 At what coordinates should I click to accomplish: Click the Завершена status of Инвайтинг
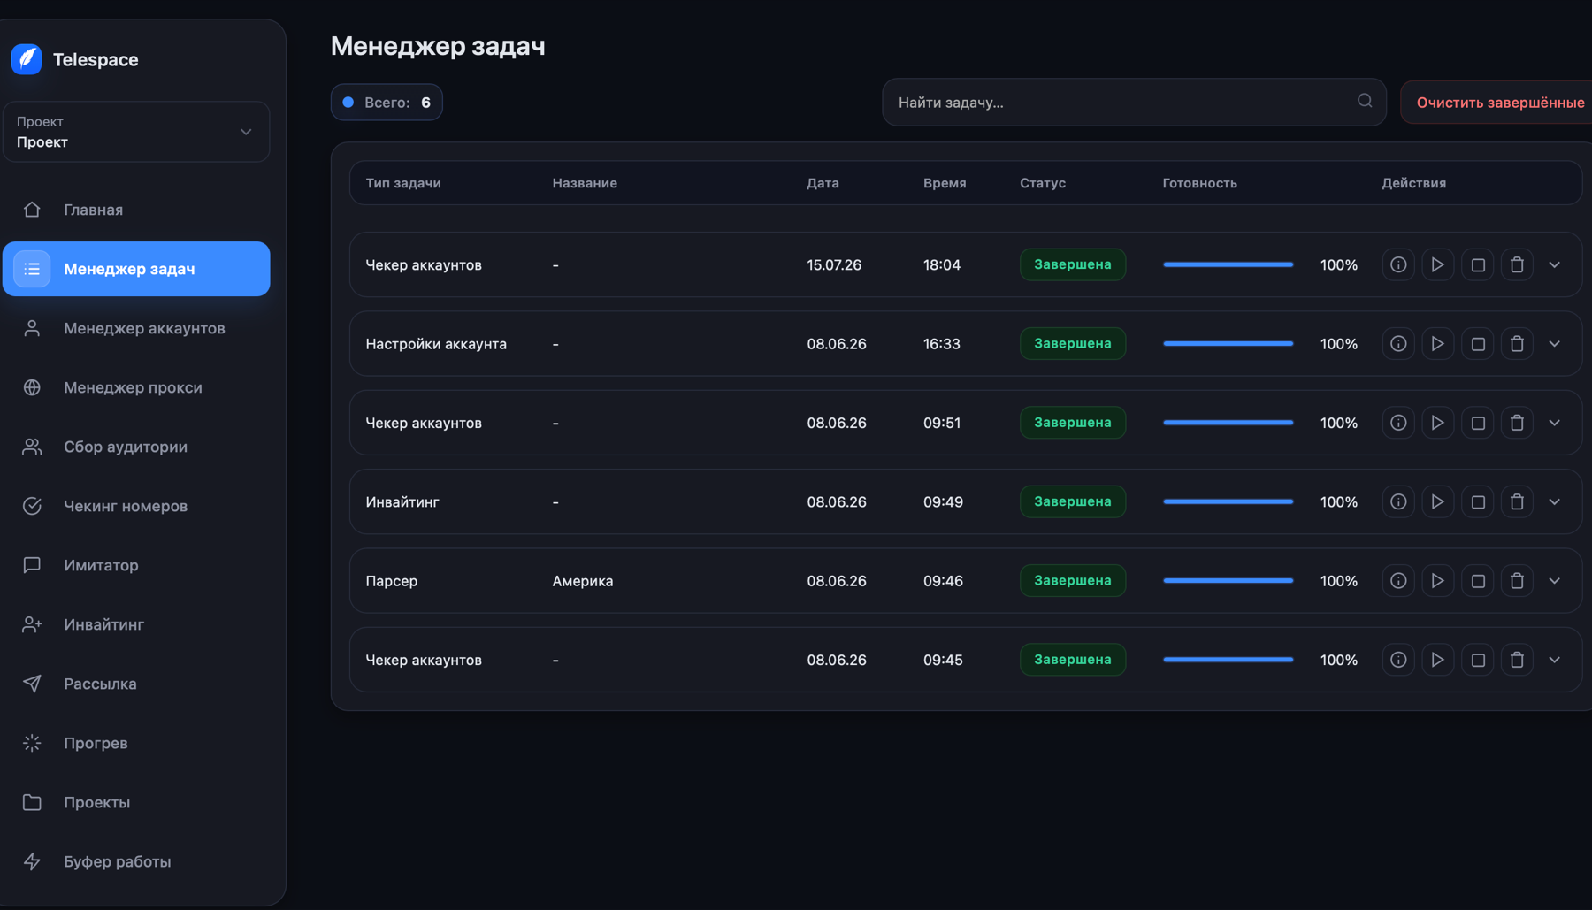[1073, 501]
